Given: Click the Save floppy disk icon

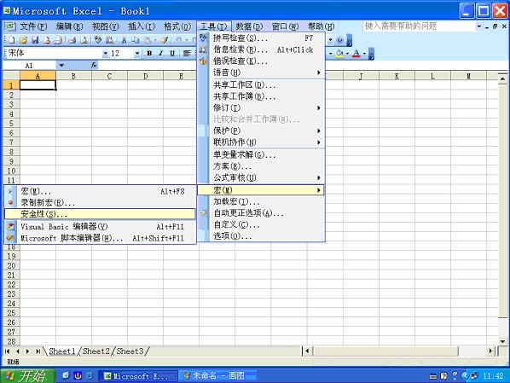Looking at the screenshot, I should (x=35, y=40).
